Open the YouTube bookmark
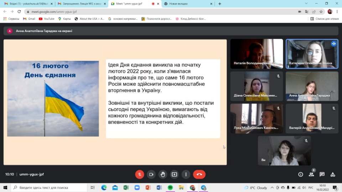 tap(46, 19)
